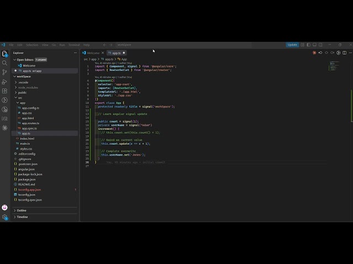Toggle the secondary side bar

(x=320, y=45)
